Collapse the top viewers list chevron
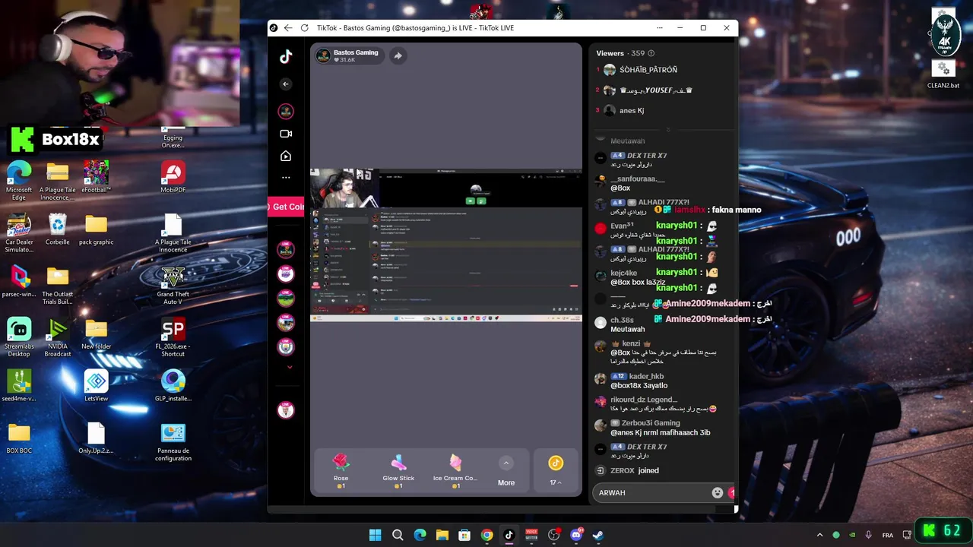973x547 pixels. pyautogui.click(x=668, y=129)
